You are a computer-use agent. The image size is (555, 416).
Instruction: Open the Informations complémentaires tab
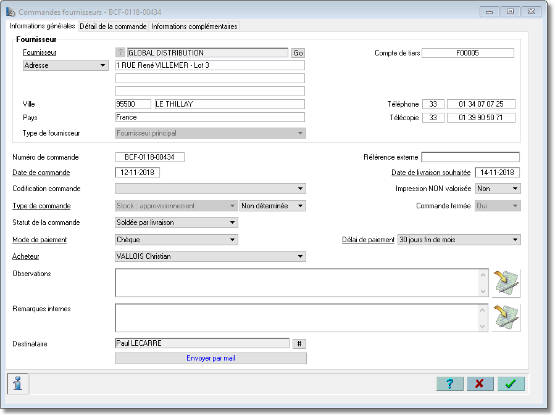coord(194,27)
